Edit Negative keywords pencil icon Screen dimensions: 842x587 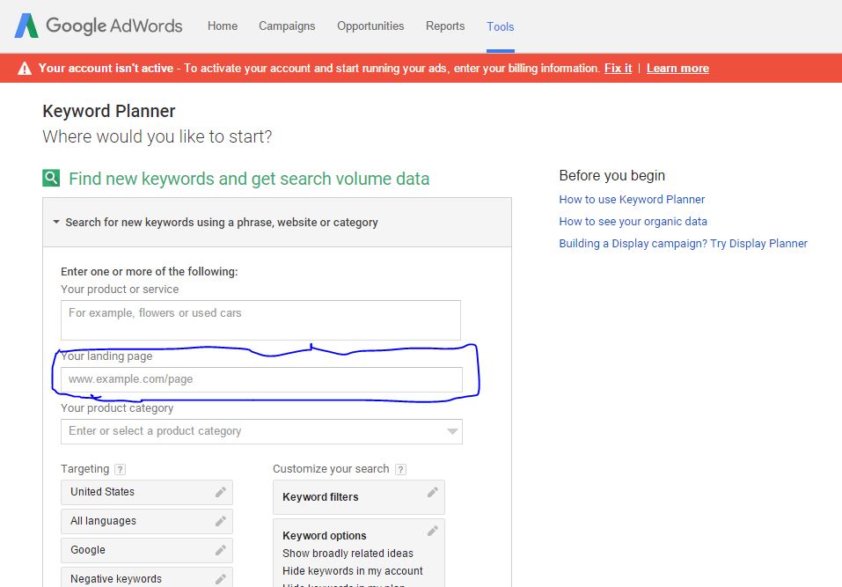221,579
